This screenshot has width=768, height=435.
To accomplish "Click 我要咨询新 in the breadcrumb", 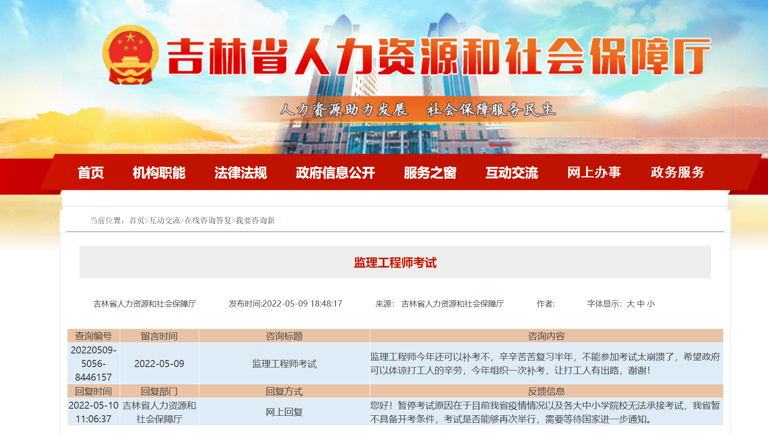I will coord(255,221).
